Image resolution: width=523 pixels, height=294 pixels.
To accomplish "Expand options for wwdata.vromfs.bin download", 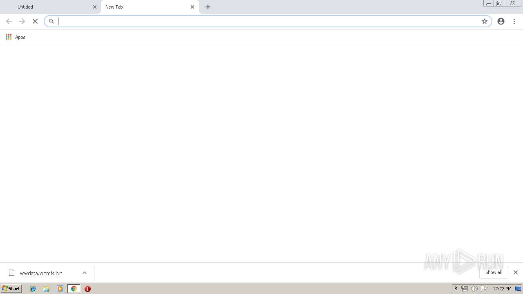I will [x=85, y=273].
